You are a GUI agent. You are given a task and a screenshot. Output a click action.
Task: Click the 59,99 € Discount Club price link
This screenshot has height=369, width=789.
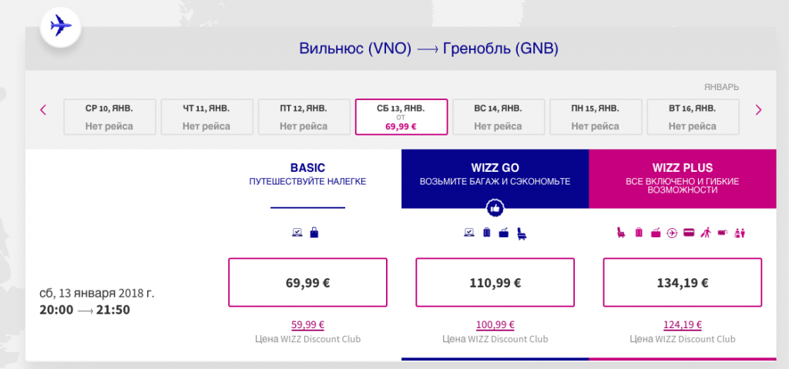point(307,324)
